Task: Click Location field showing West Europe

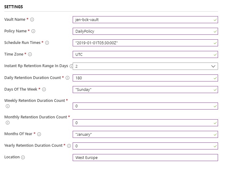Action: [145, 157]
